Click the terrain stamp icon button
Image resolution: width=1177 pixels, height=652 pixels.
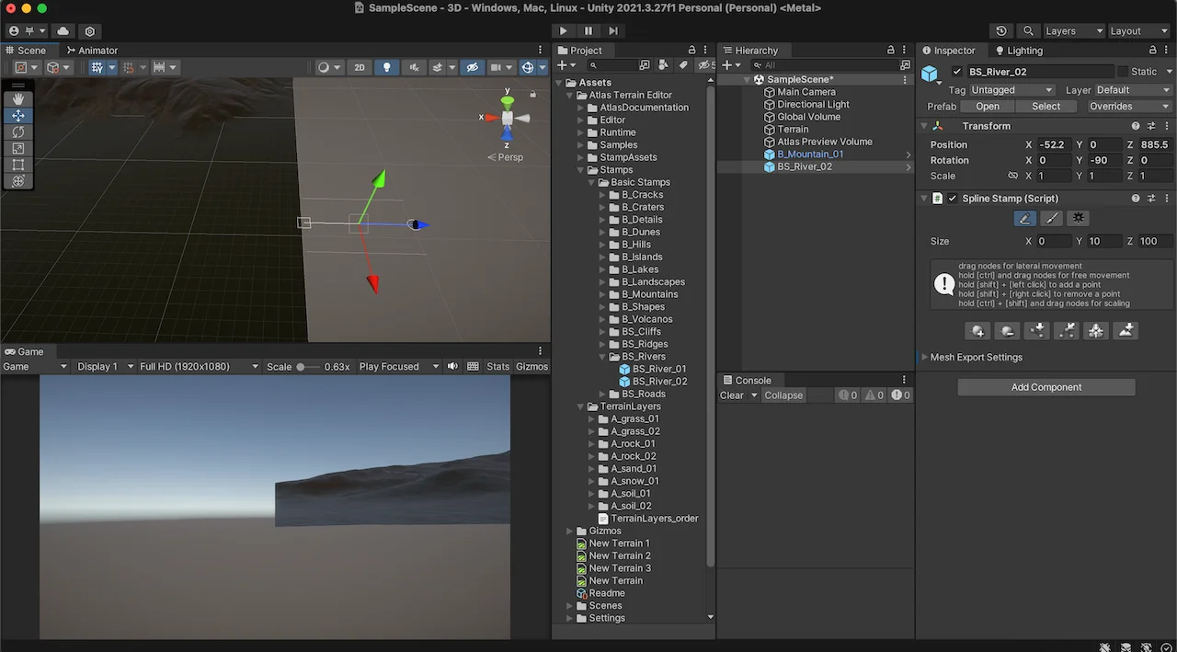pos(1126,331)
